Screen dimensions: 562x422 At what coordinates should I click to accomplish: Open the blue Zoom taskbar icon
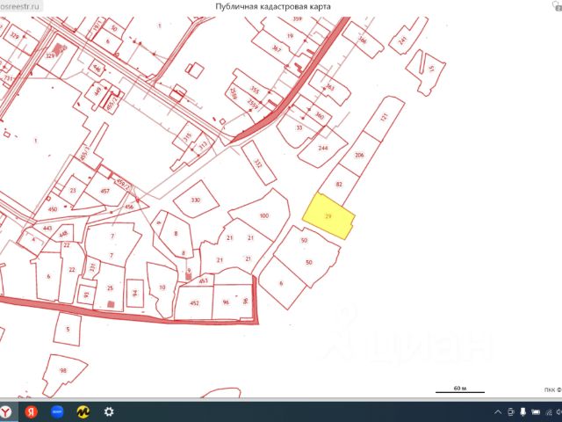pyautogui.click(x=57, y=412)
